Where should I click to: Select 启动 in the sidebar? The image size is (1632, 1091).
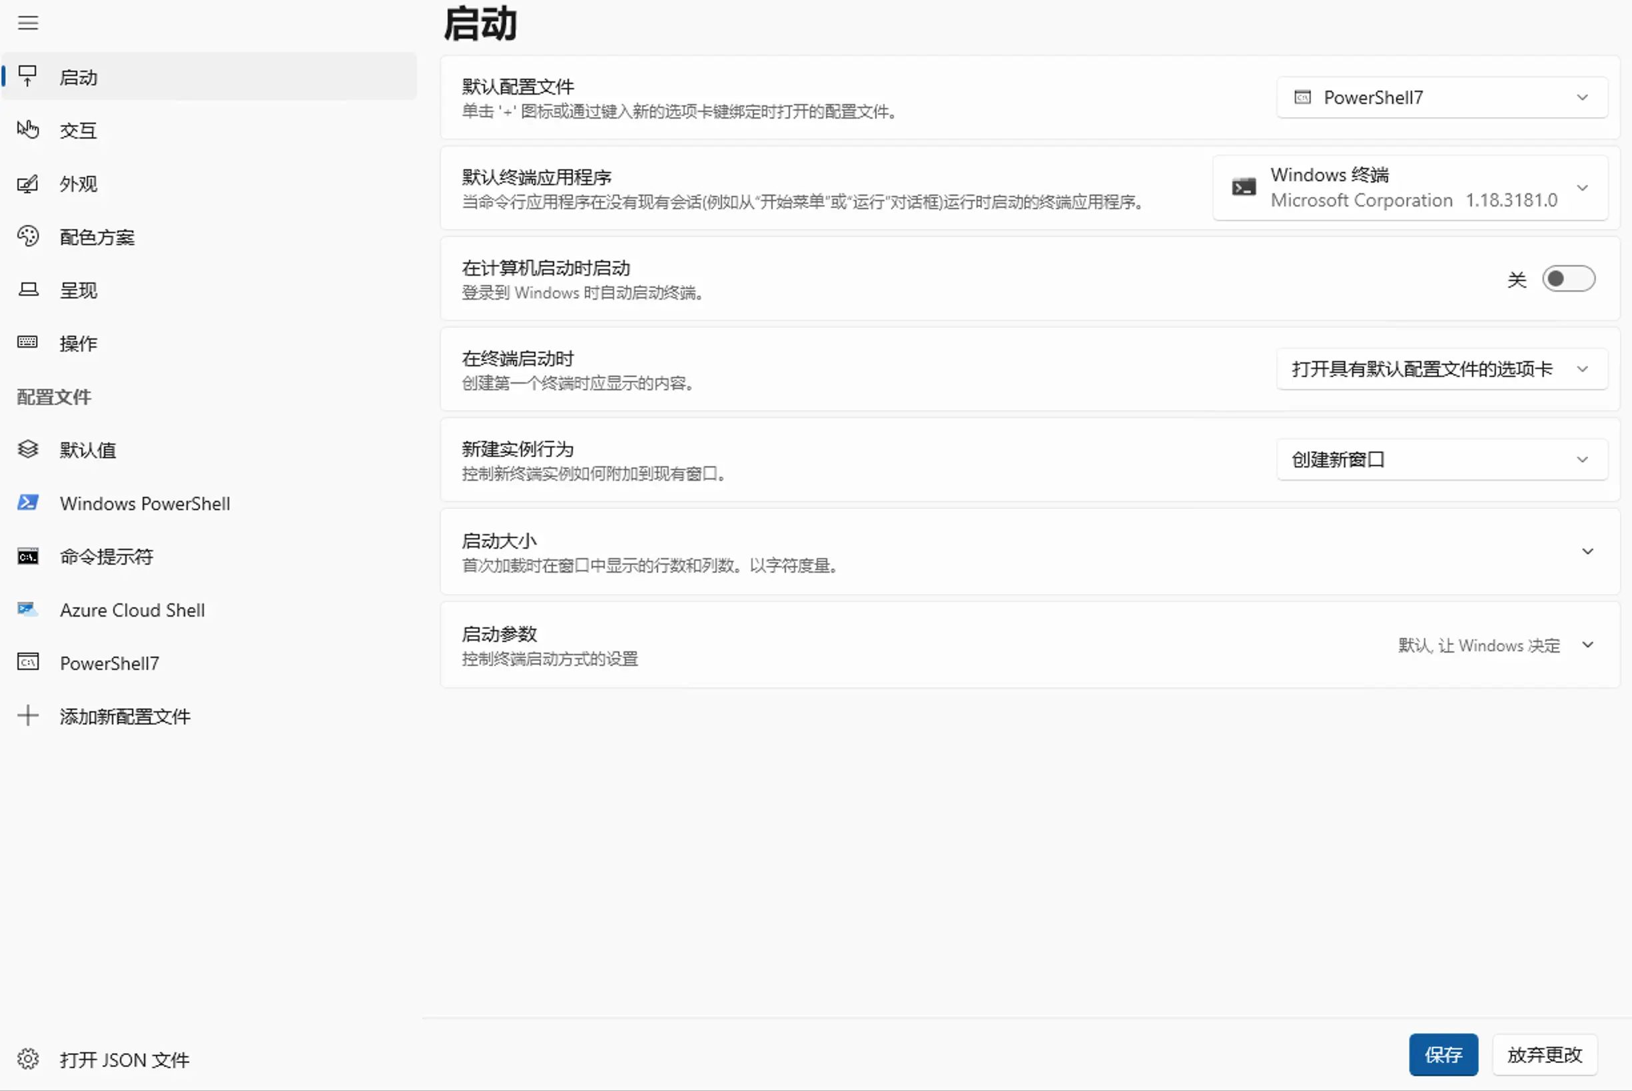pyautogui.click(x=209, y=77)
